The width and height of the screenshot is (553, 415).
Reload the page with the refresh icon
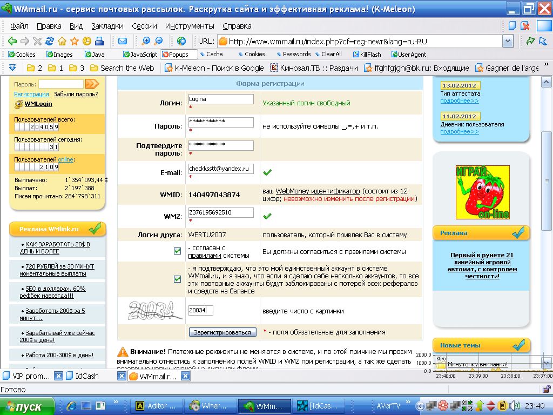pyautogui.click(x=50, y=41)
